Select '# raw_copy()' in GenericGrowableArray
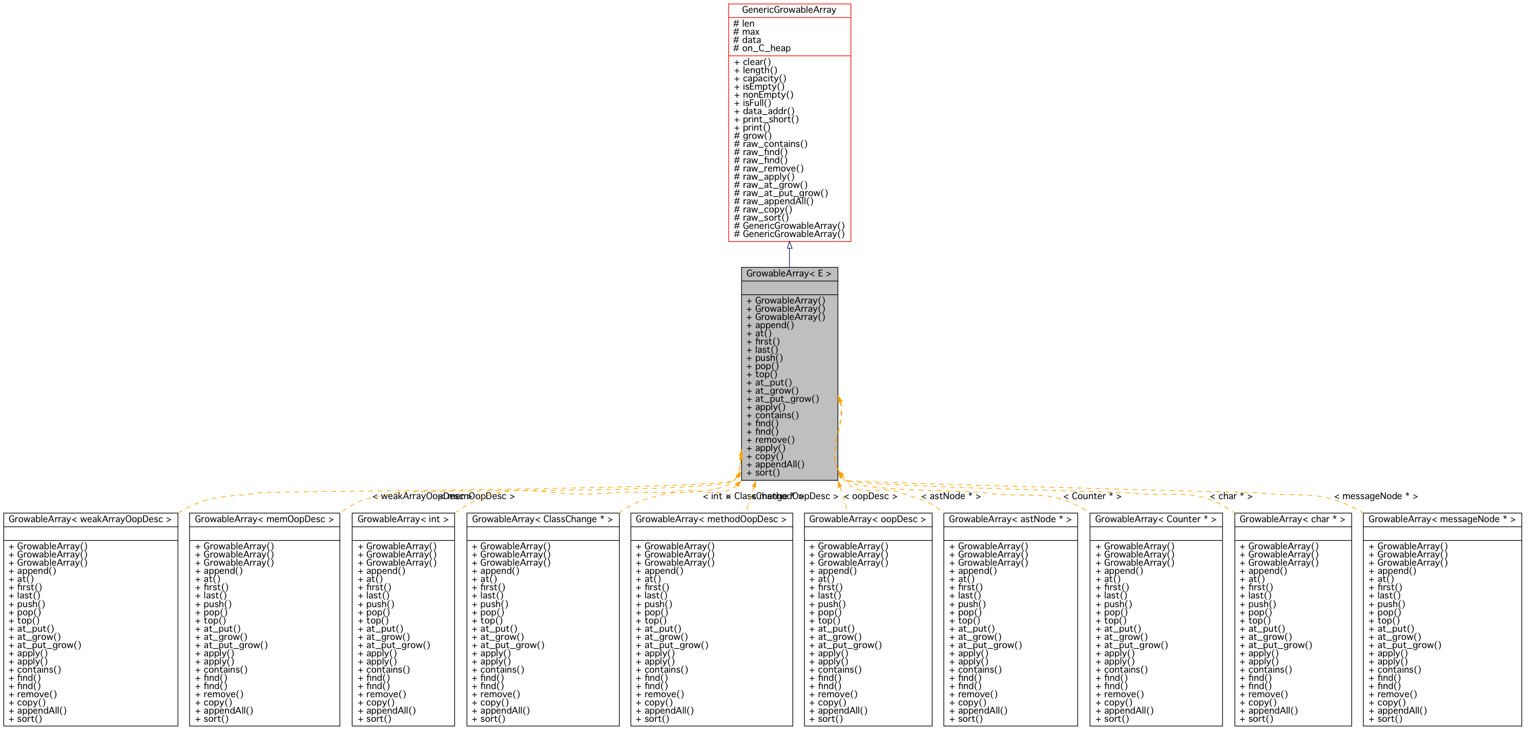The height and width of the screenshot is (730, 1531). (x=763, y=210)
